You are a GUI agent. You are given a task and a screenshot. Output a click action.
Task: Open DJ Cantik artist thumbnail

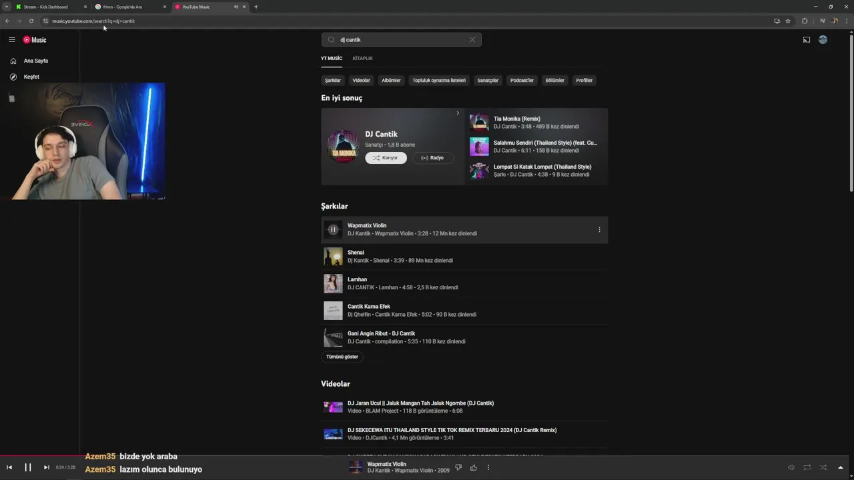(x=343, y=146)
